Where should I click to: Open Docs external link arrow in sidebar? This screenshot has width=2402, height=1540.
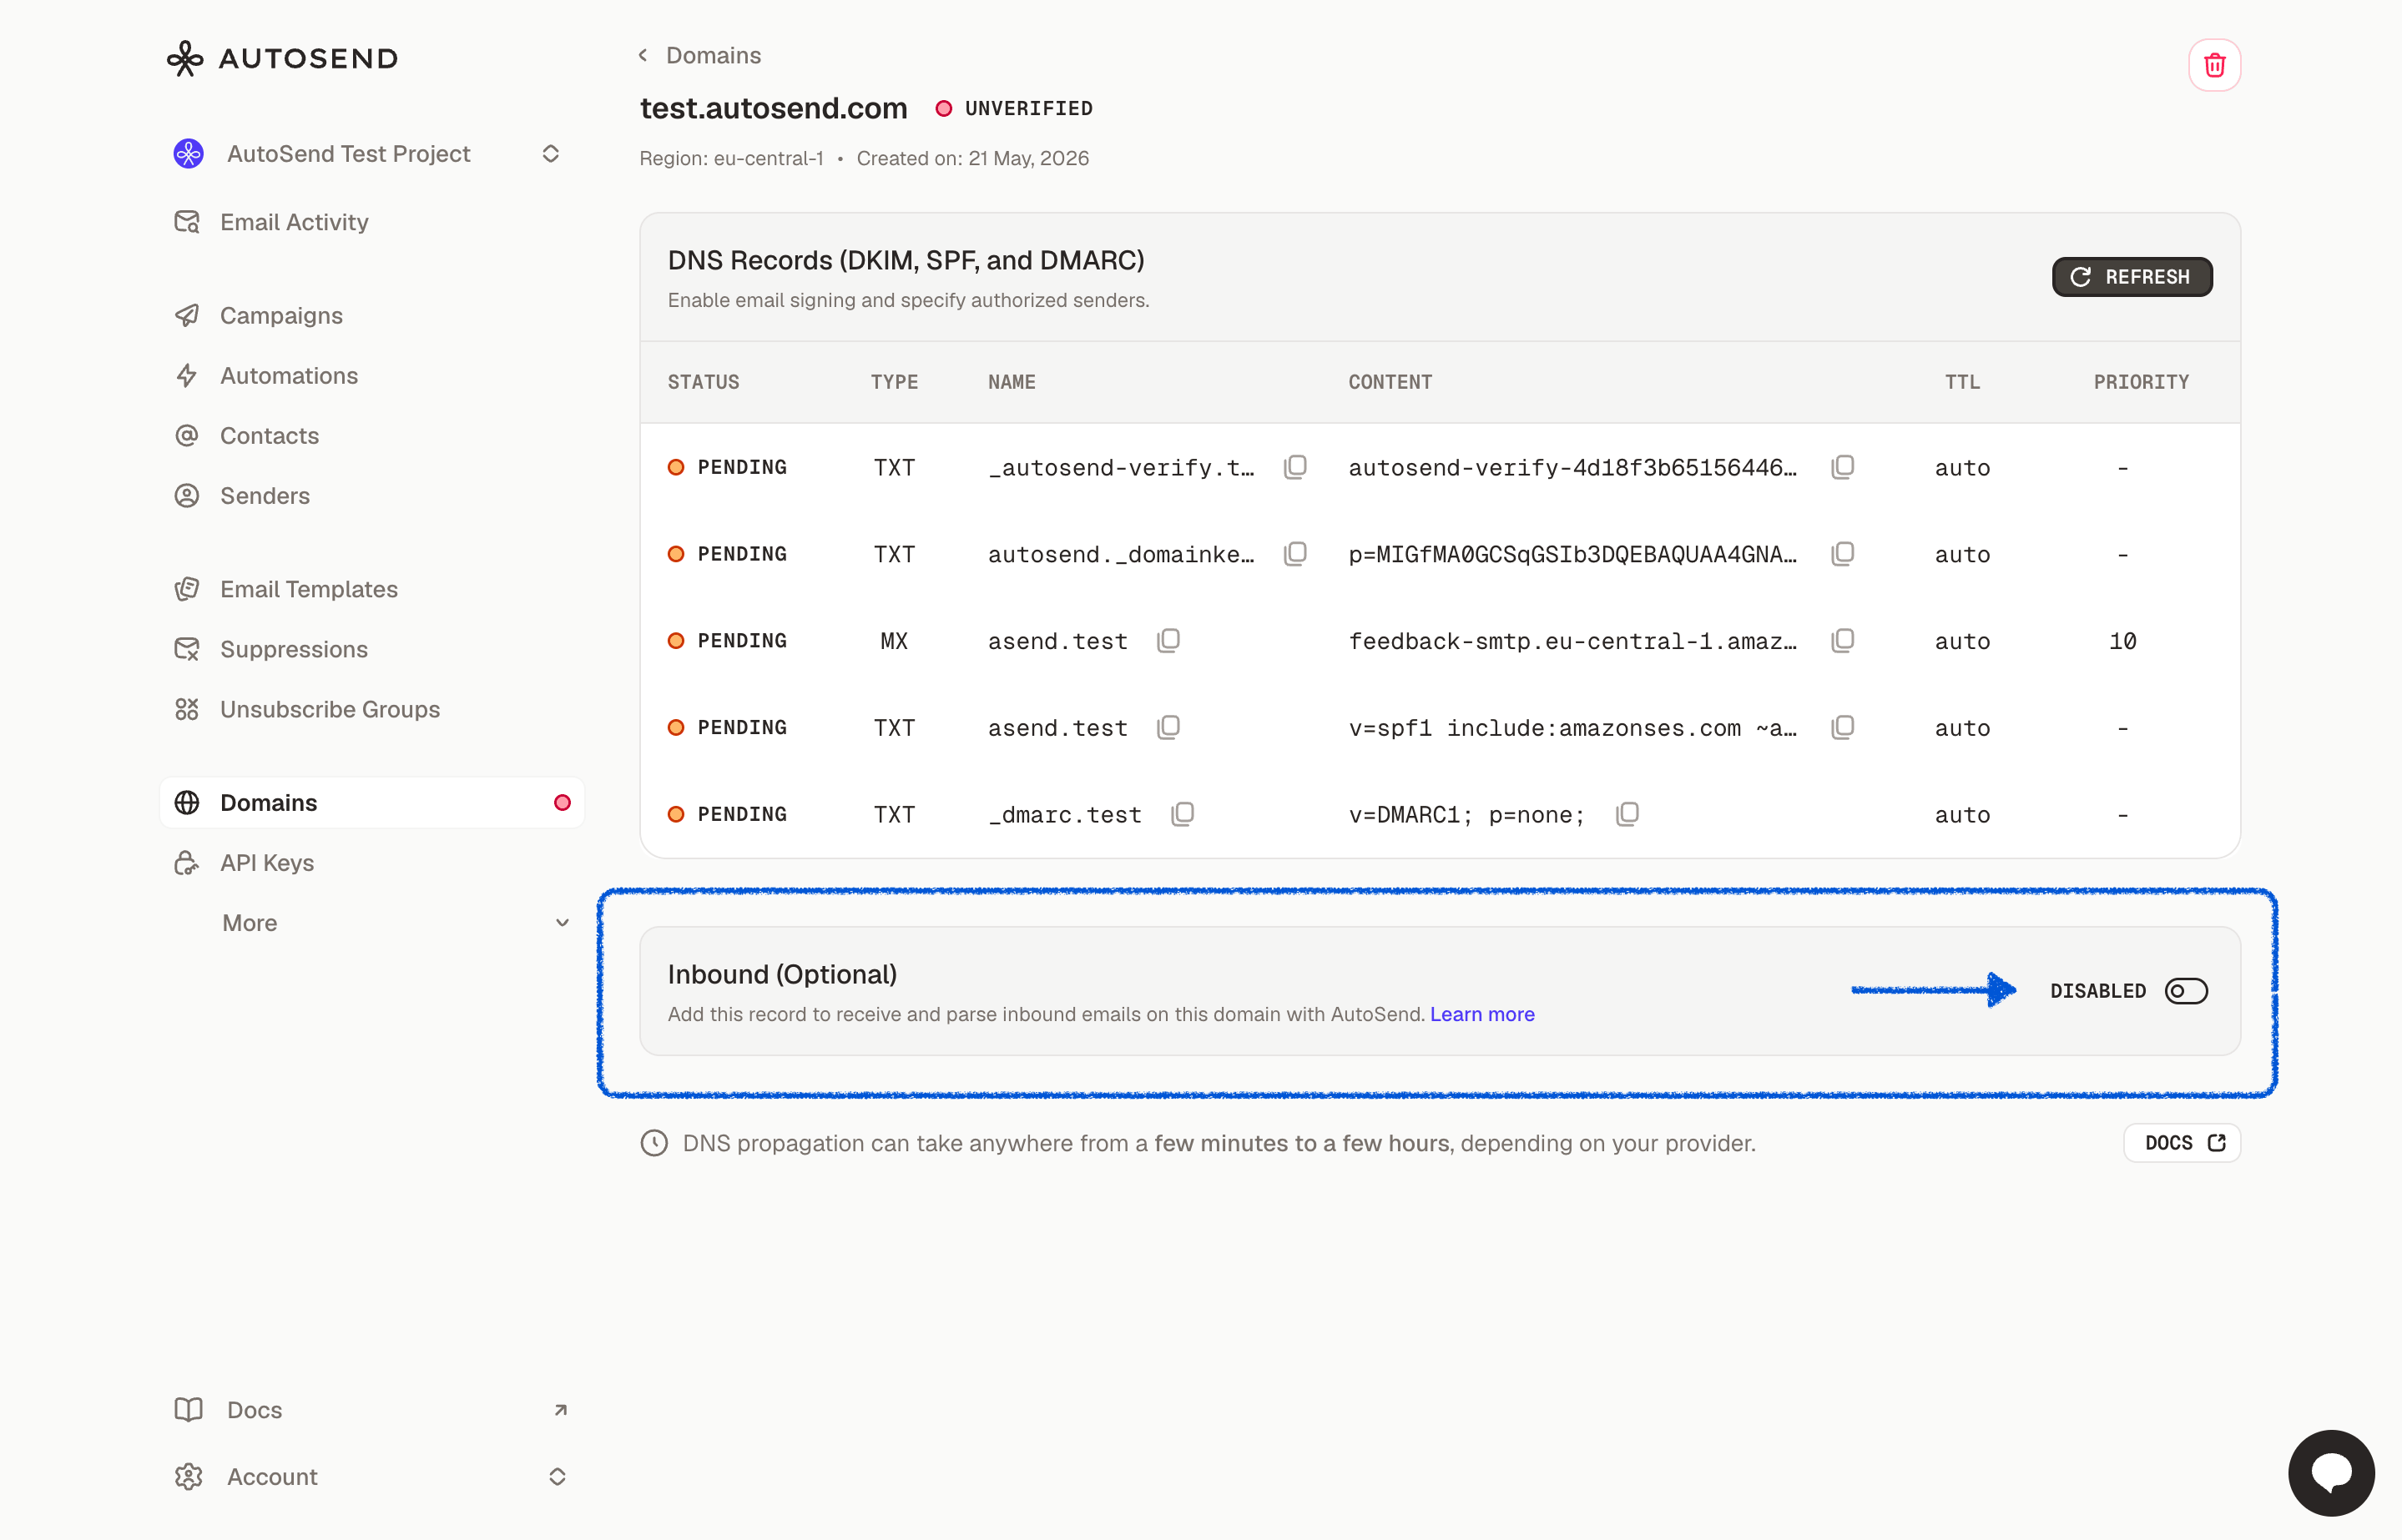click(x=560, y=1410)
